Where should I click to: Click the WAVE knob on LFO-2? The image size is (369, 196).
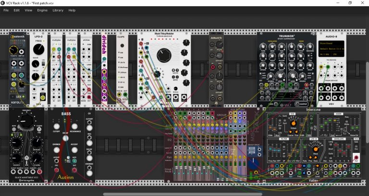point(35,64)
